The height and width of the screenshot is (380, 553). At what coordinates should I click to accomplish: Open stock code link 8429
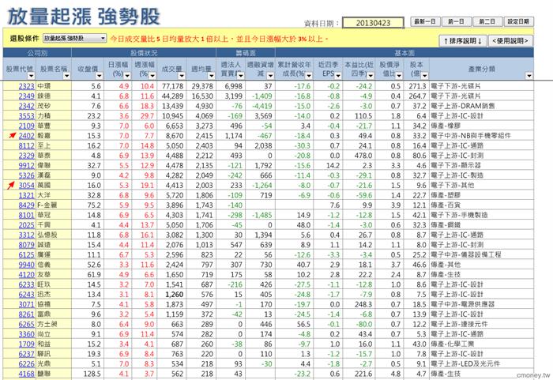tap(26, 205)
